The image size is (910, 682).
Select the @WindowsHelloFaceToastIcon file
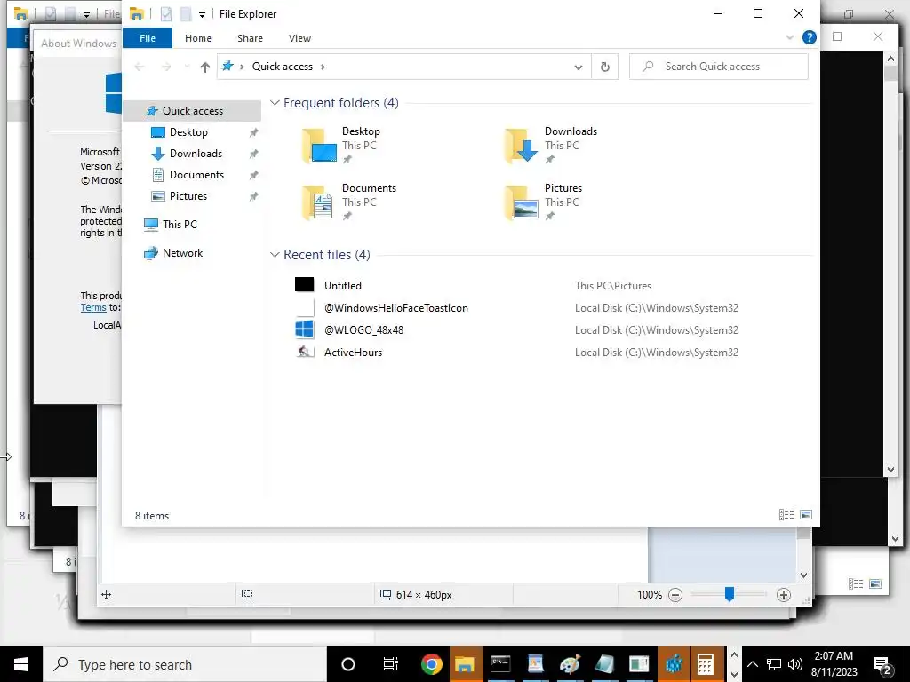click(x=395, y=308)
